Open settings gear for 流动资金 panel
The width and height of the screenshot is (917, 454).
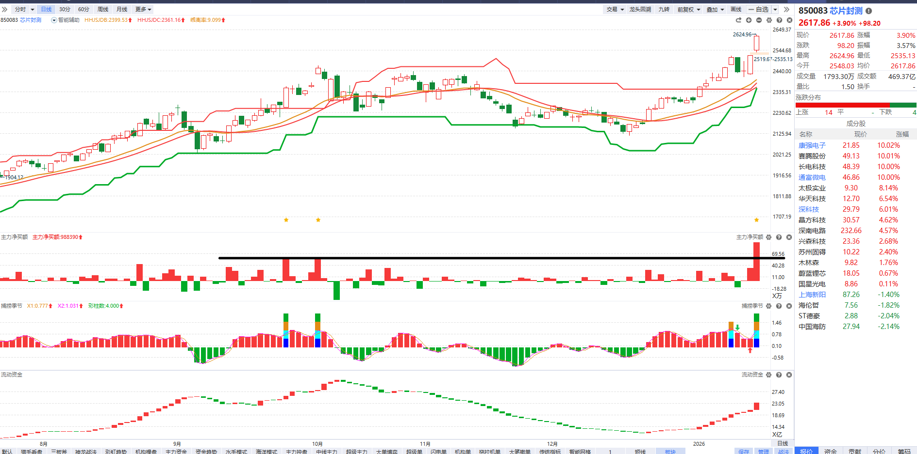(x=768, y=375)
